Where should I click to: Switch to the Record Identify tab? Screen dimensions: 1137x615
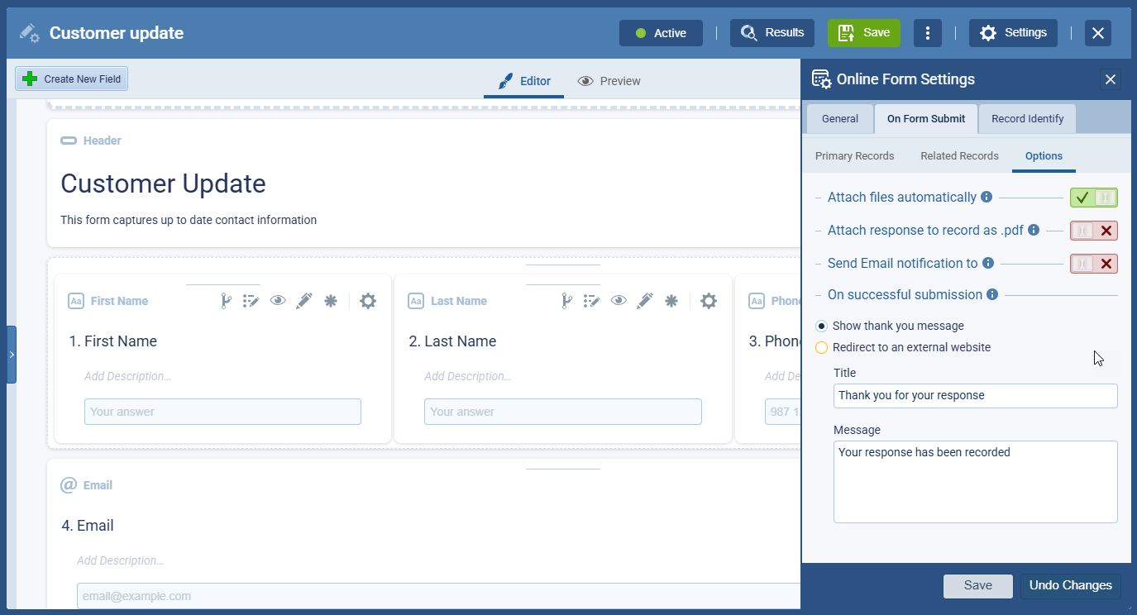[x=1027, y=119]
